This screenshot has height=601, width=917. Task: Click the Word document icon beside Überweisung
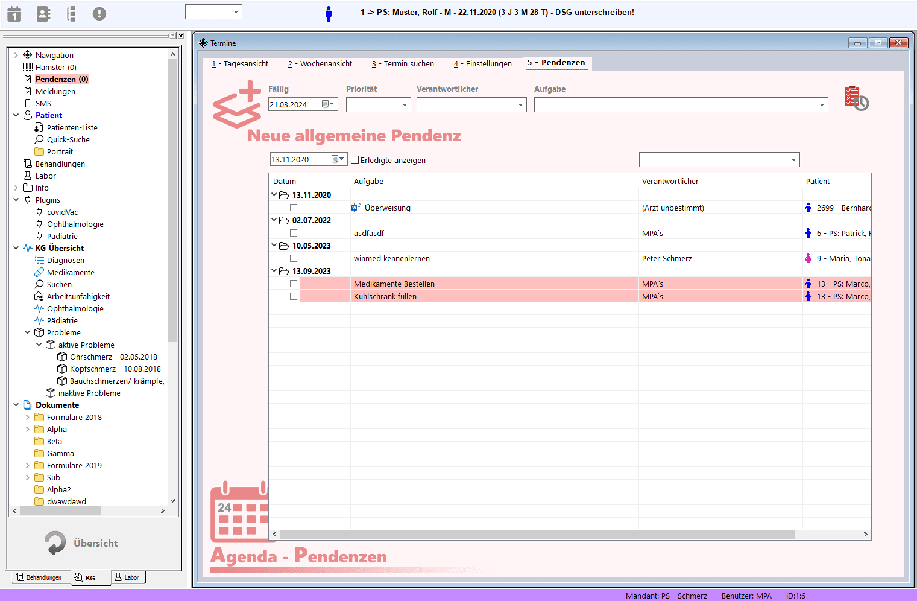pyautogui.click(x=356, y=208)
